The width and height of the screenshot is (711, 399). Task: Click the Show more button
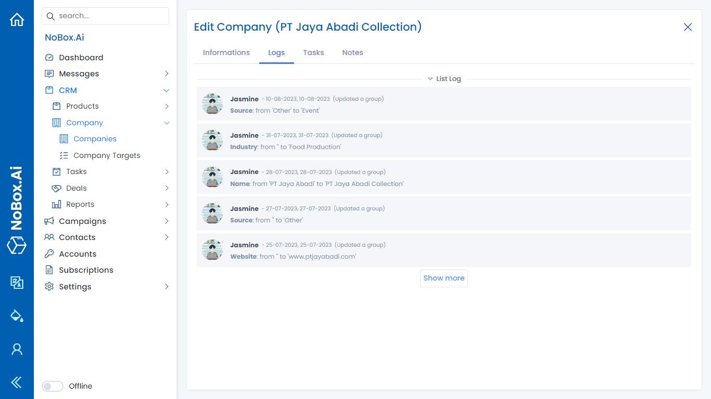coord(443,278)
